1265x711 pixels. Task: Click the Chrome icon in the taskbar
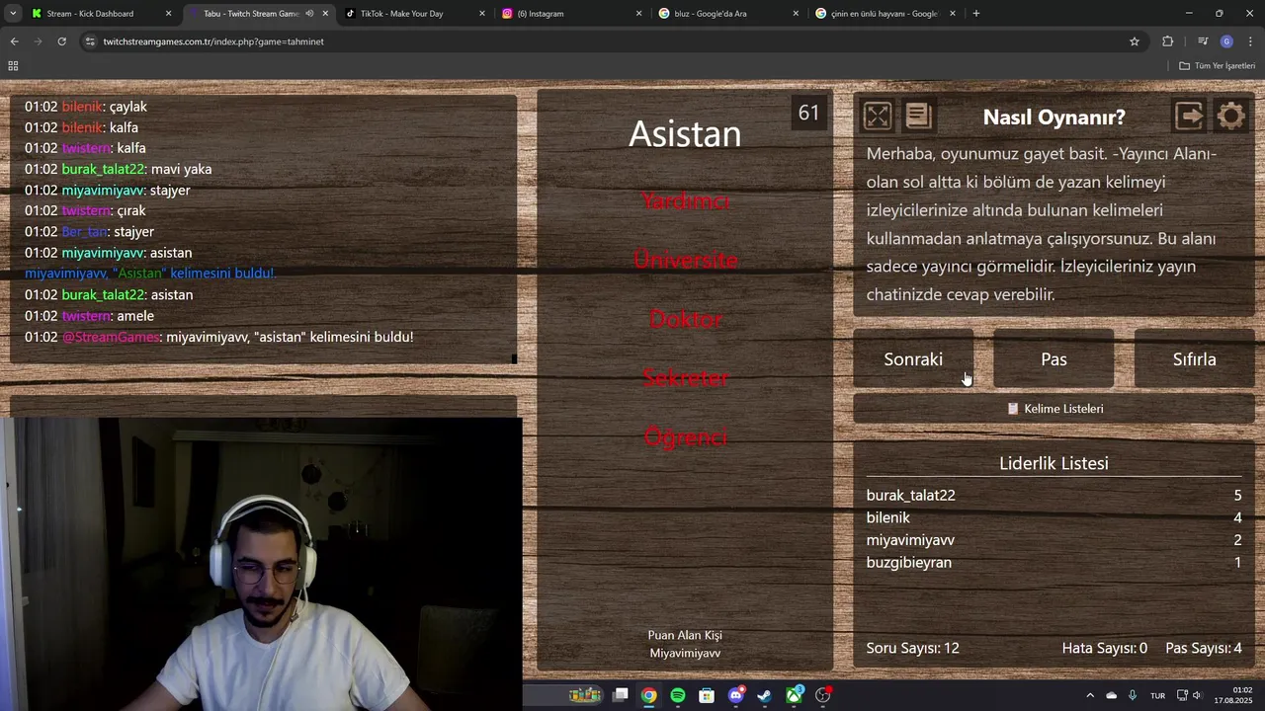(x=648, y=695)
